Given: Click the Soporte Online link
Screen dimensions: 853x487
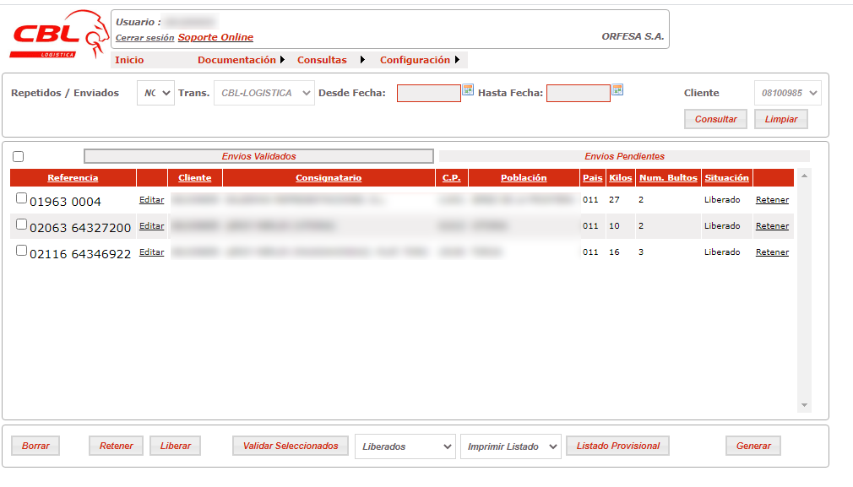Looking at the screenshot, I should click(215, 37).
